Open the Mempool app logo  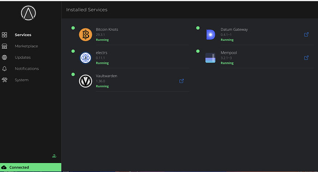tap(210, 58)
